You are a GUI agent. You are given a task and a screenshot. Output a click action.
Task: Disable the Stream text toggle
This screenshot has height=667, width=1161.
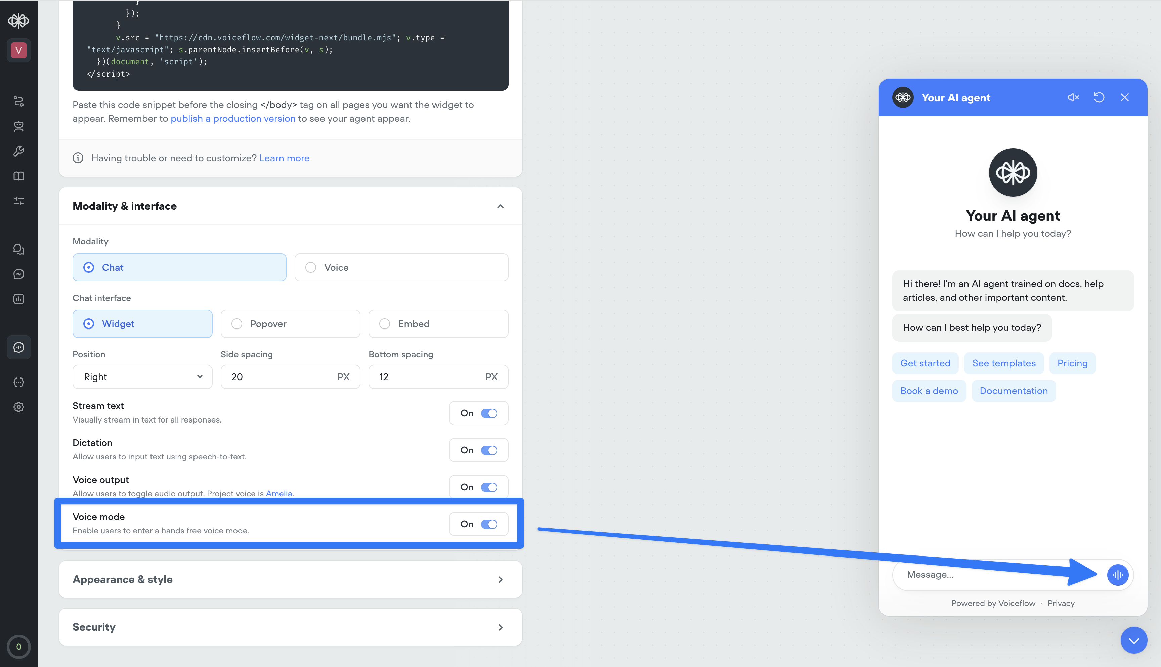(489, 413)
